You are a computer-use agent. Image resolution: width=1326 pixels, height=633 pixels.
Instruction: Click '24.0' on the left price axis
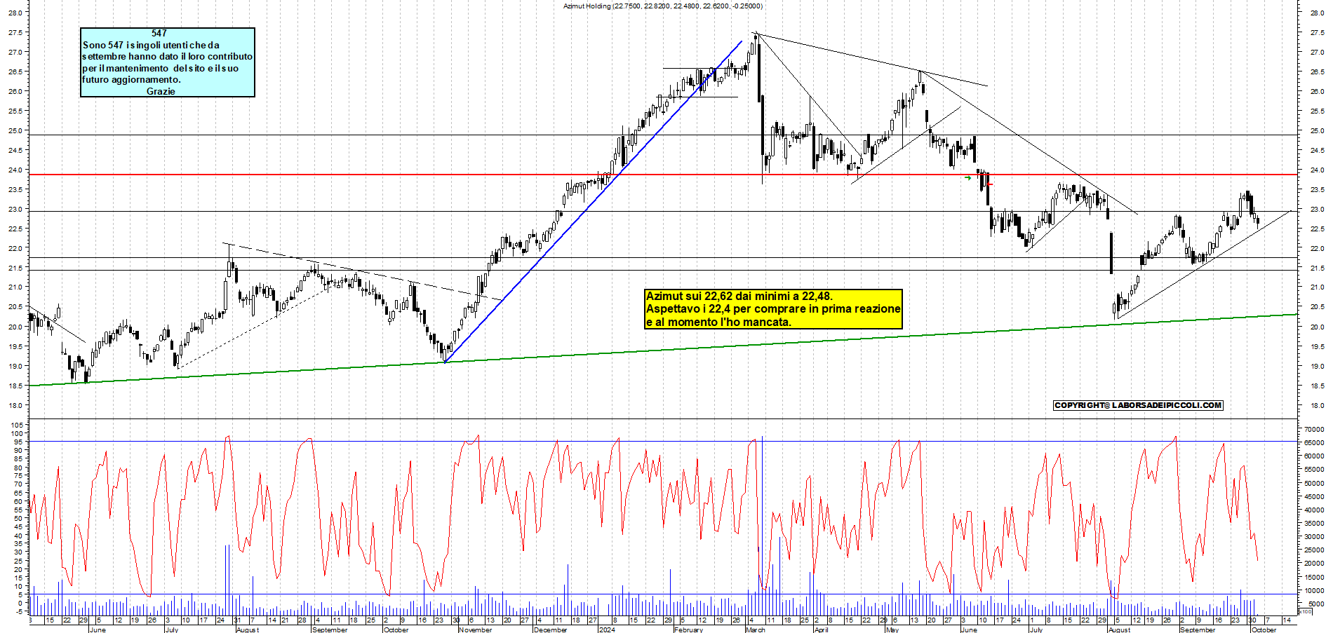click(16, 170)
